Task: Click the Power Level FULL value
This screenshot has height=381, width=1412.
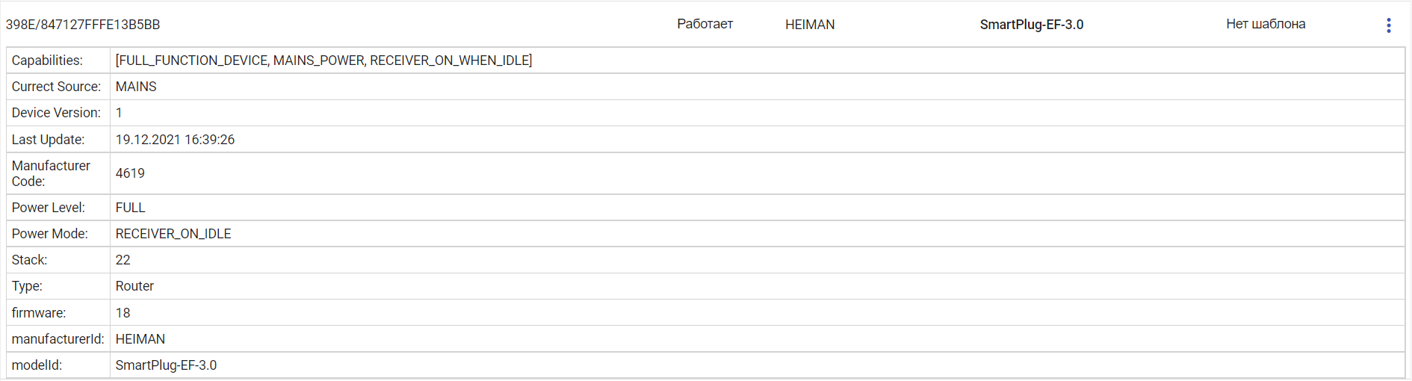Action: click(130, 208)
